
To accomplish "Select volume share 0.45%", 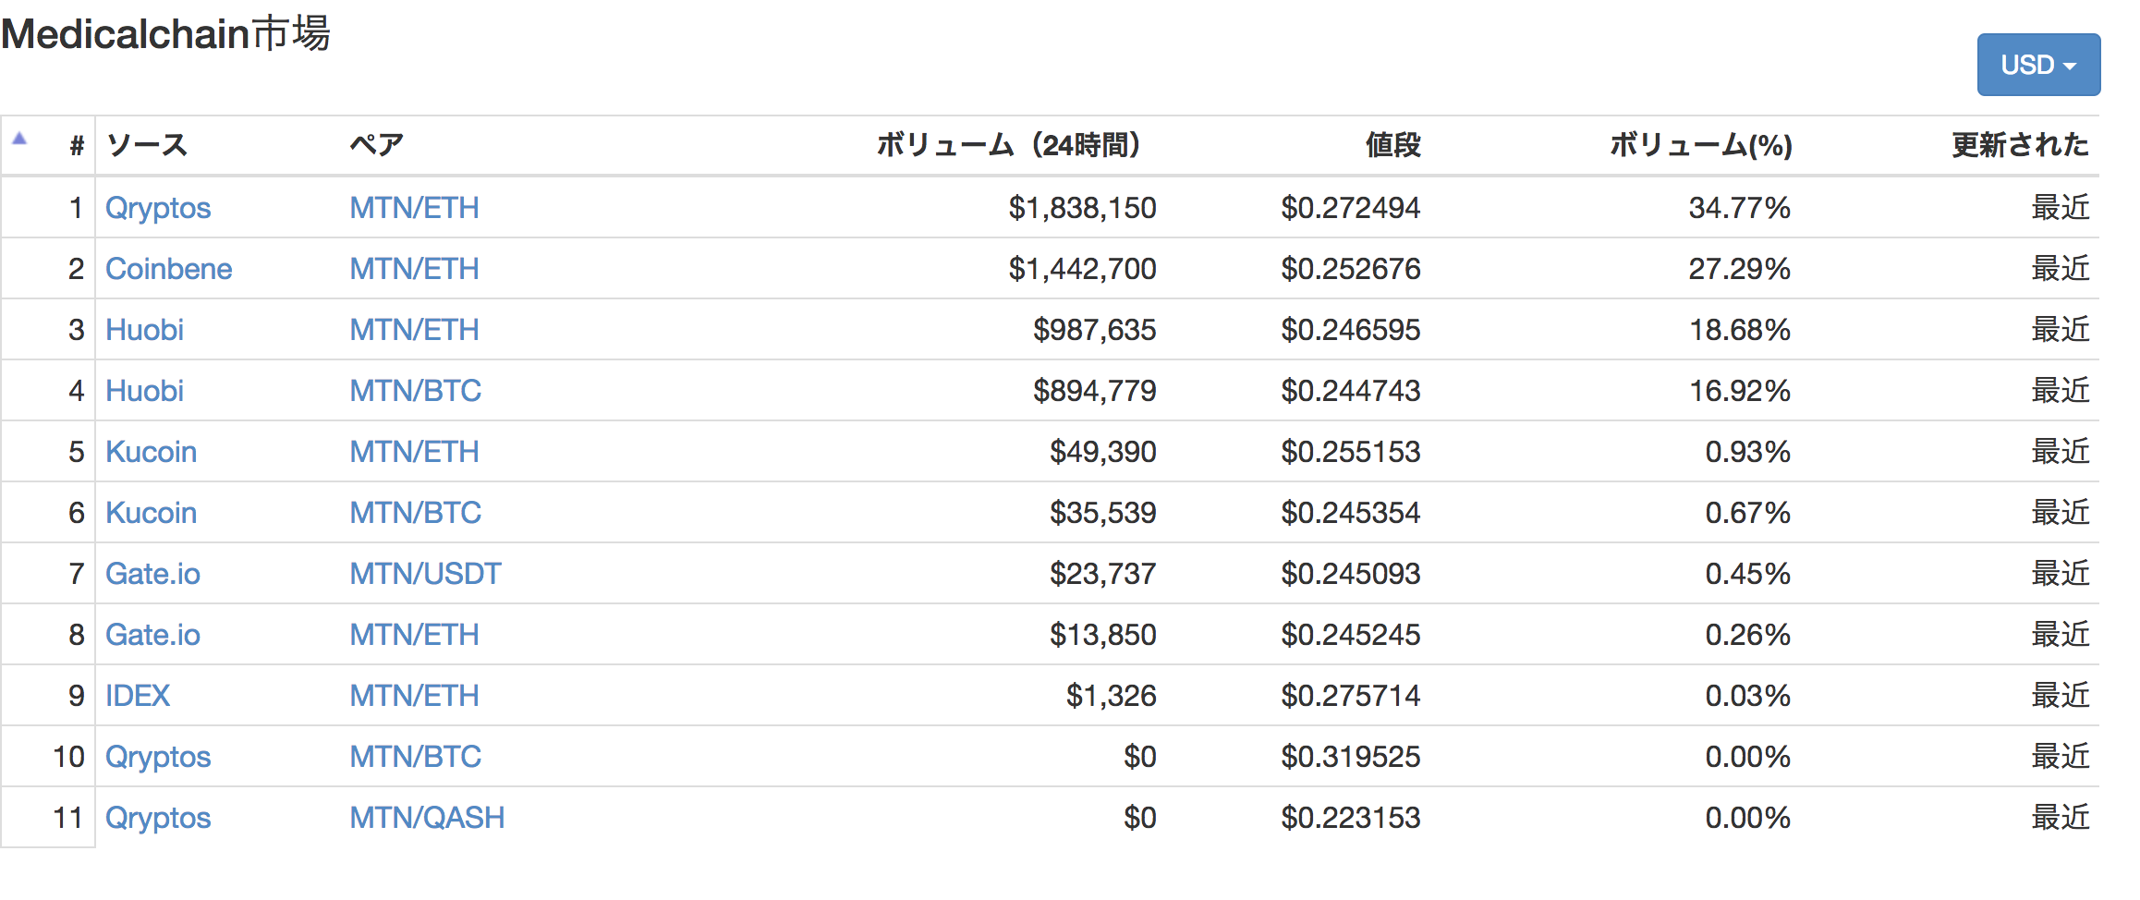I will [x=1748, y=574].
